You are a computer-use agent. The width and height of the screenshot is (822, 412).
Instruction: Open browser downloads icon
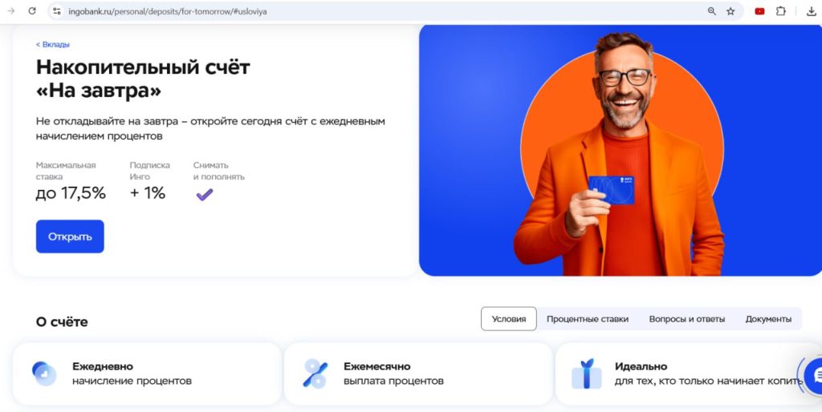coord(811,11)
